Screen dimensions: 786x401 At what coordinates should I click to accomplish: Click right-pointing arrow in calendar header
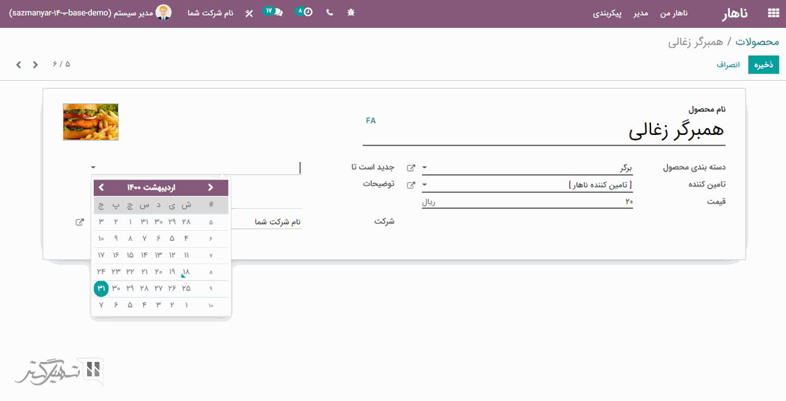click(211, 187)
